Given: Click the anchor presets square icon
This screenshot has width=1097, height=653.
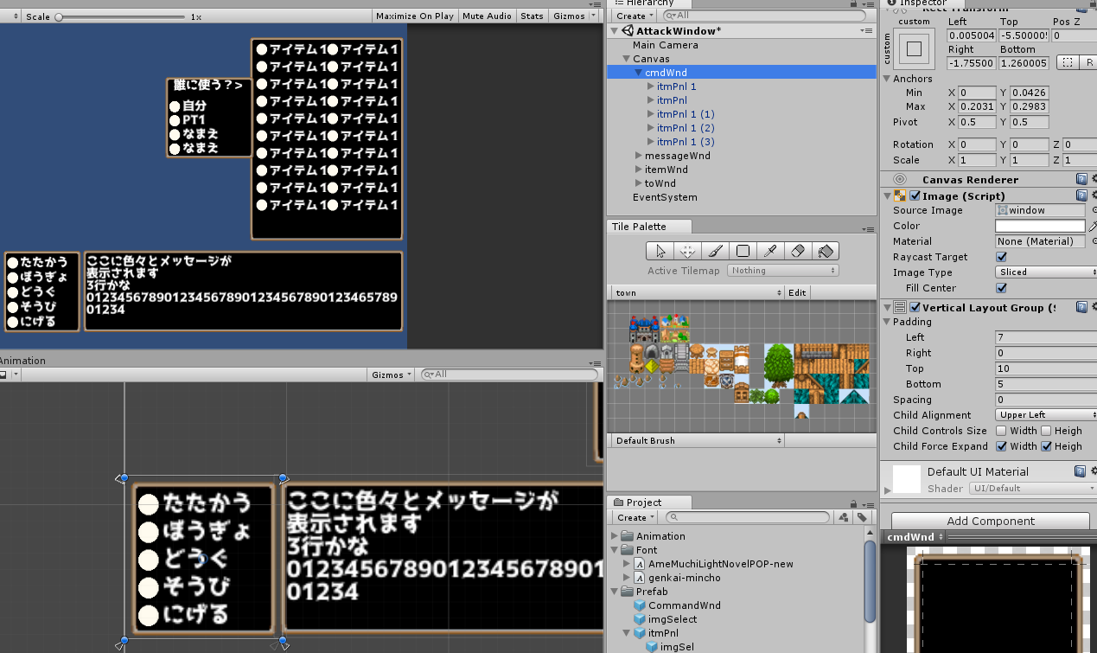Looking at the screenshot, I should tap(915, 49).
